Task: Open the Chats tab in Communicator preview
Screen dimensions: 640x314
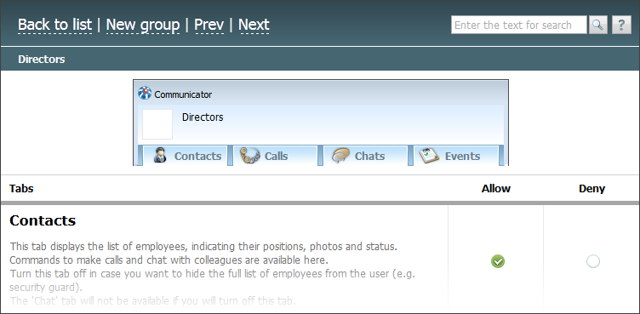Action: (366, 156)
